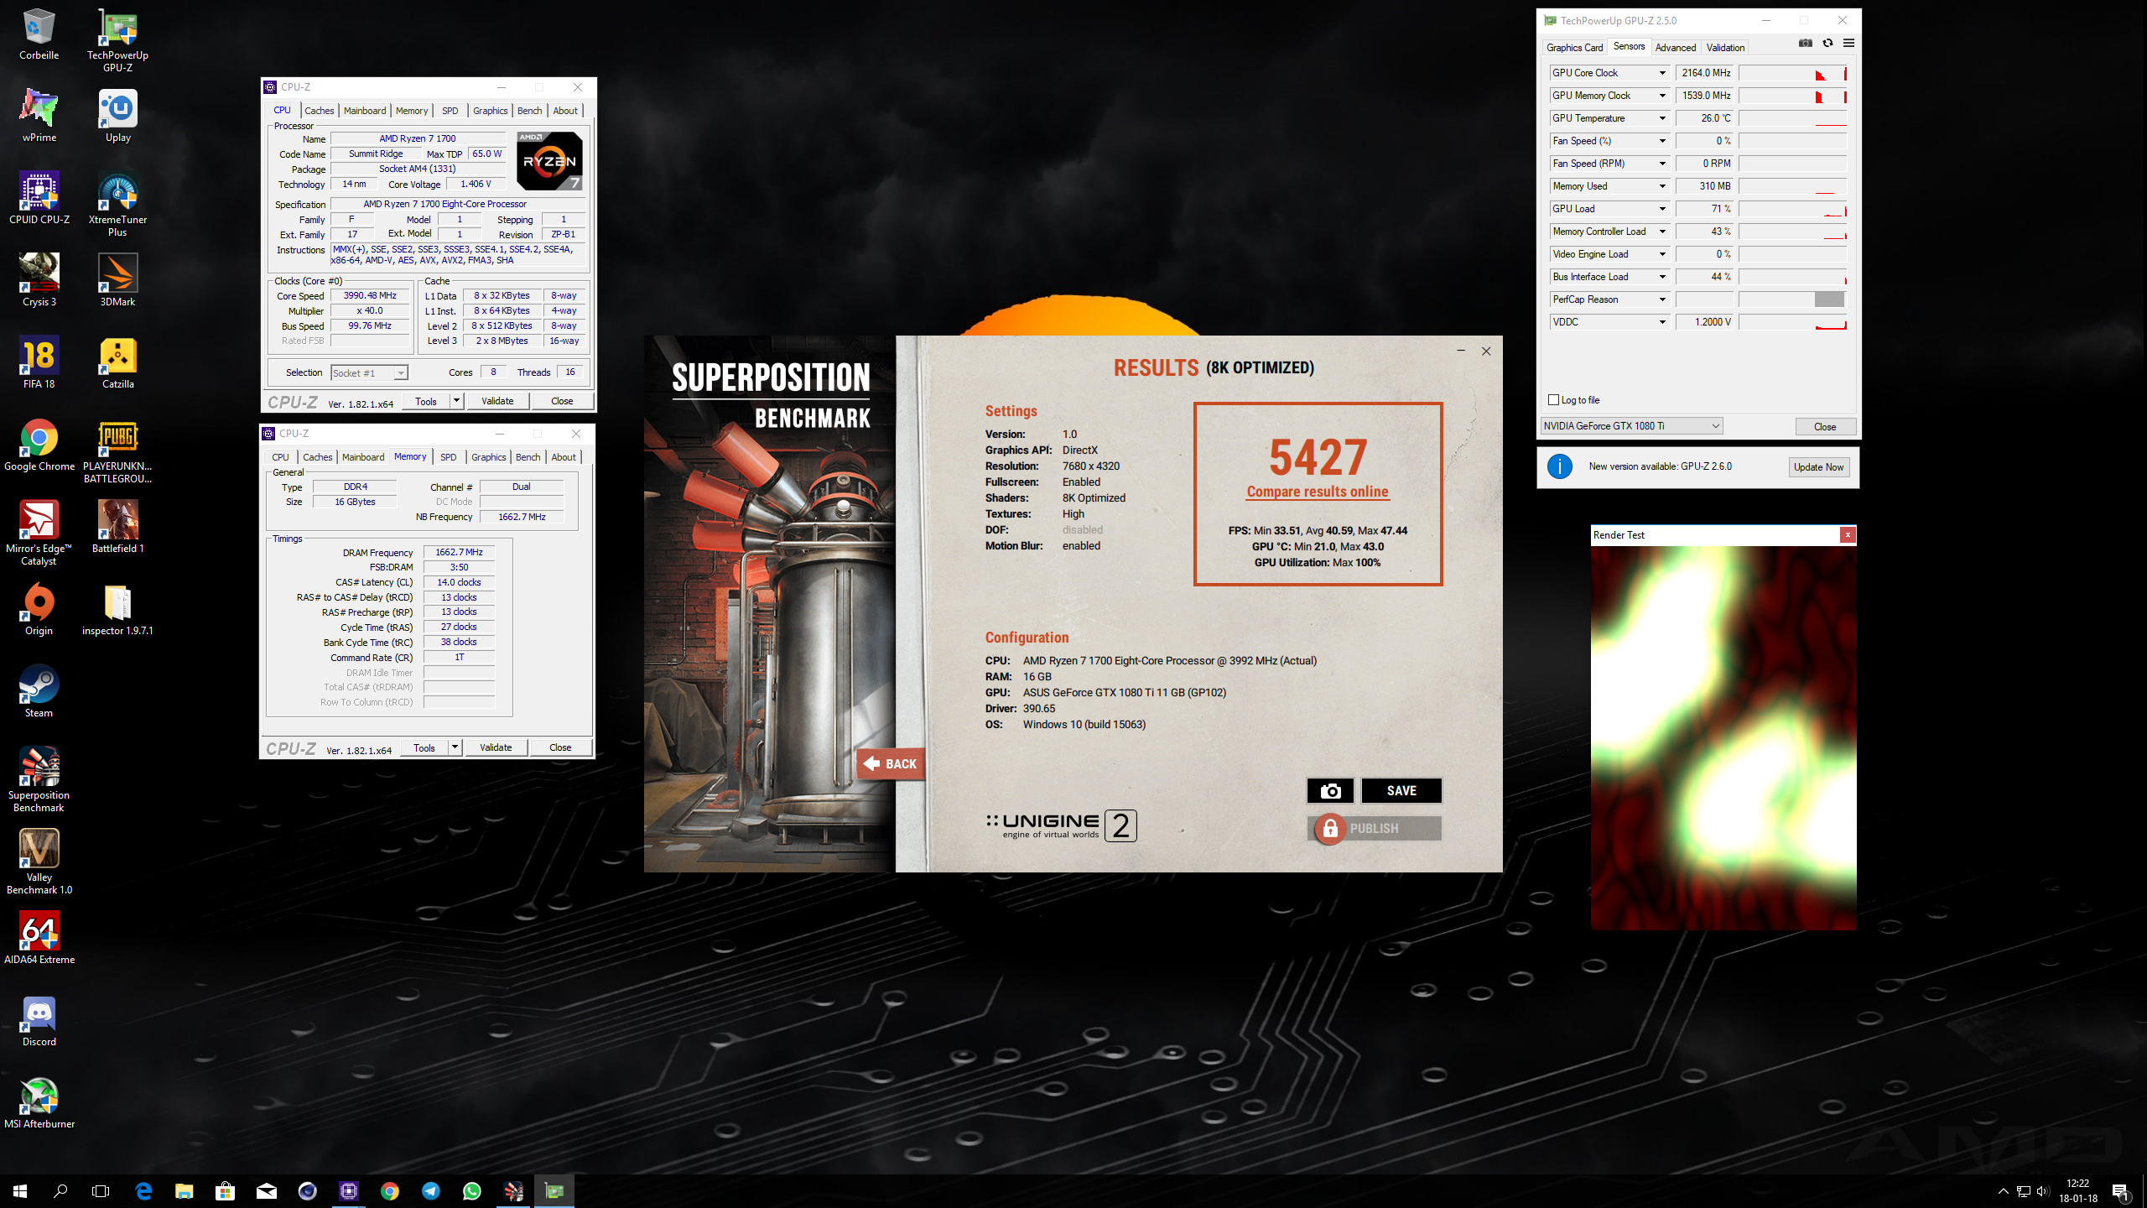Open File Explorer from taskbar
This screenshot has height=1208, width=2147.
click(x=184, y=1191)
